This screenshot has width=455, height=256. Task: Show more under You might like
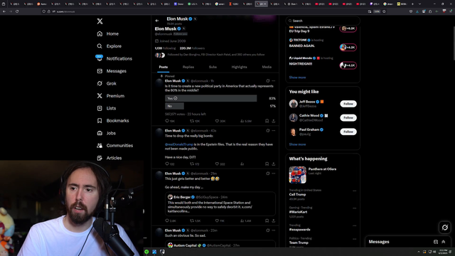297,144
